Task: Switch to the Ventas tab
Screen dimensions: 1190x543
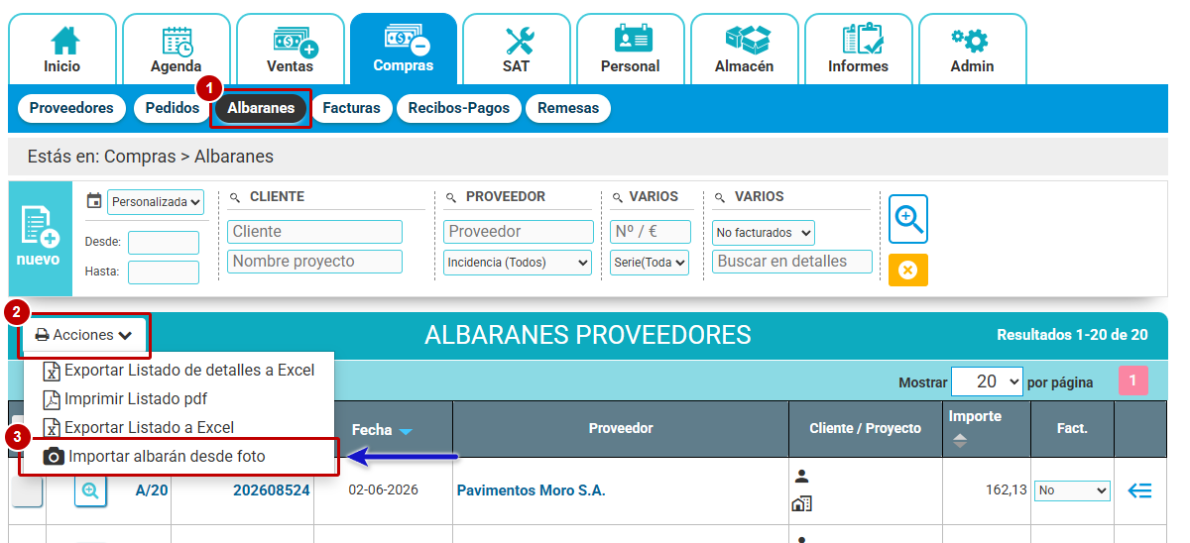Action: tap(291, 49)
